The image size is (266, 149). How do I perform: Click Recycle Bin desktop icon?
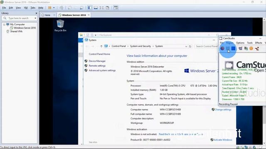pos(60,26)
